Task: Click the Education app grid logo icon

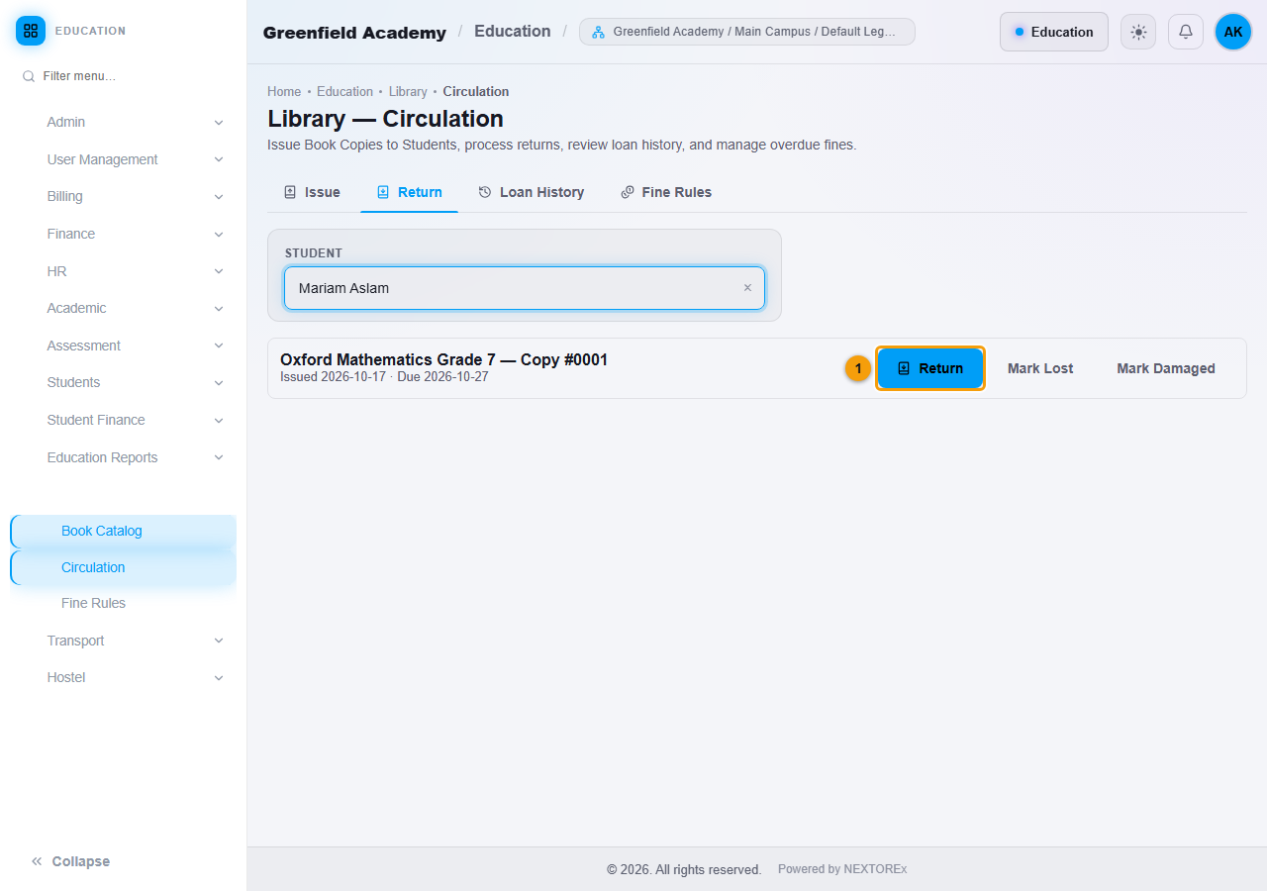Action: pyautogui.click(x=31, y=31)
